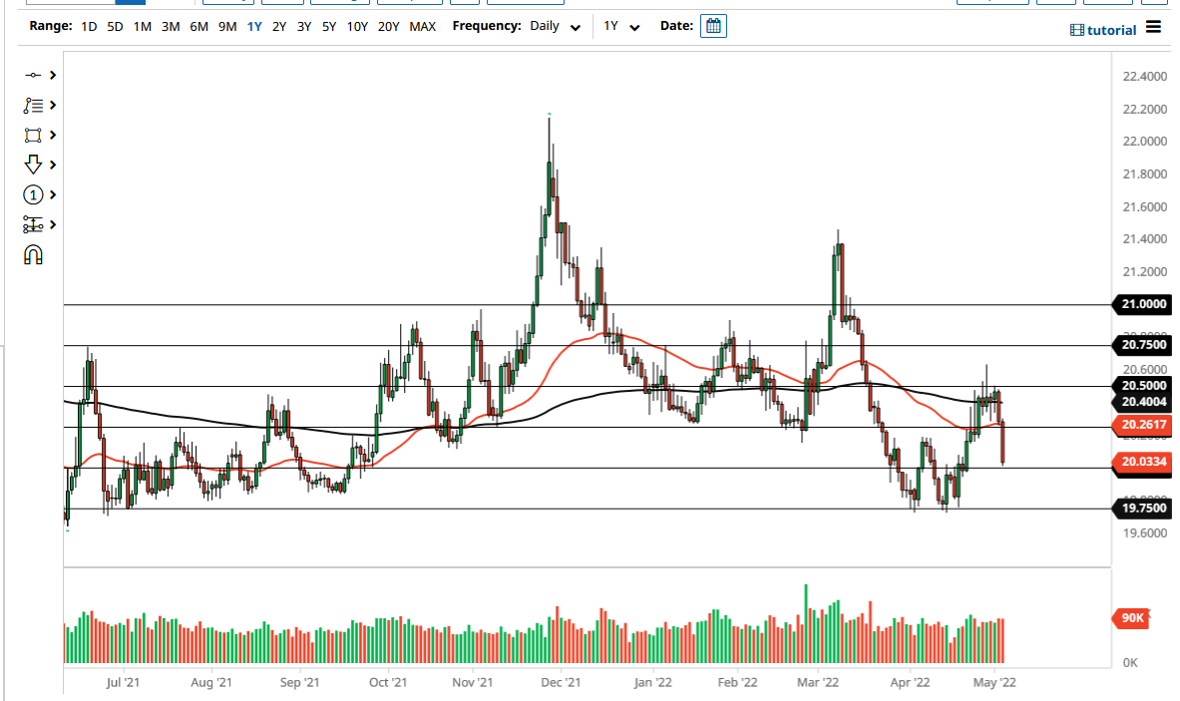This screenshot has width=1180, height=701.
Task: Open the Date calendar picker
Action: 712,26
